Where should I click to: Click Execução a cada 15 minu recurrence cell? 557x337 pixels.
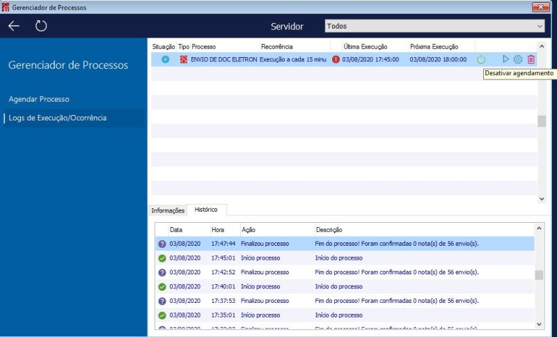(292, 59)
